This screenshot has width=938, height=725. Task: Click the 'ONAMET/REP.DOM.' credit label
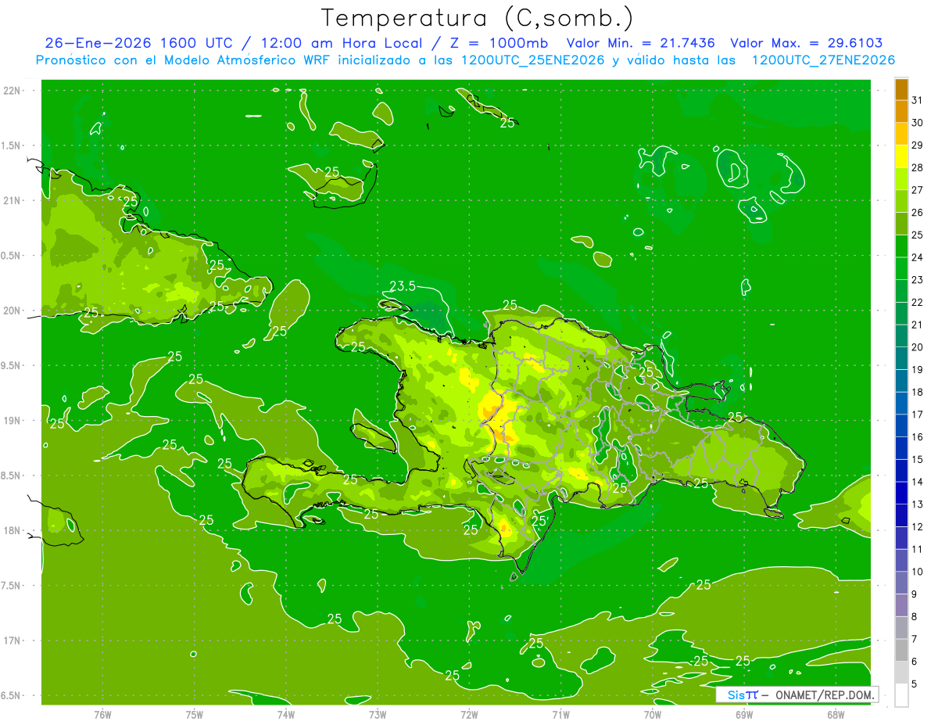point(824,694)
